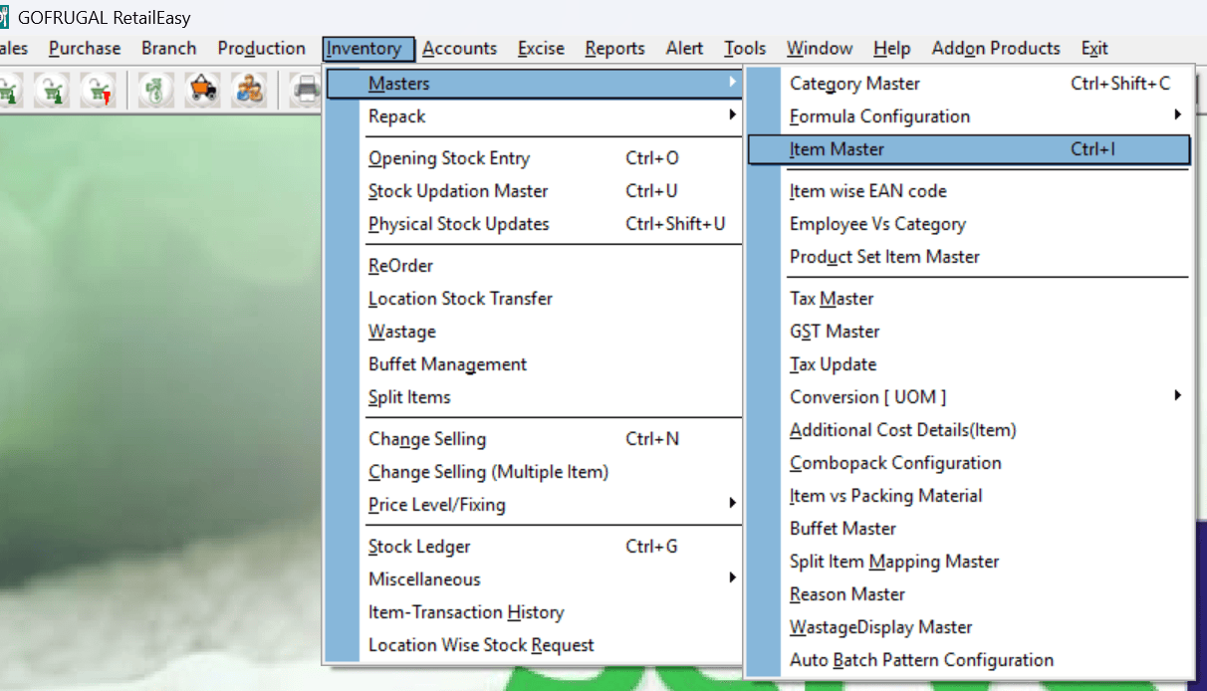Open the Addon Products menu
Screen dimensions: 1207x691
(x=996, y=48)
